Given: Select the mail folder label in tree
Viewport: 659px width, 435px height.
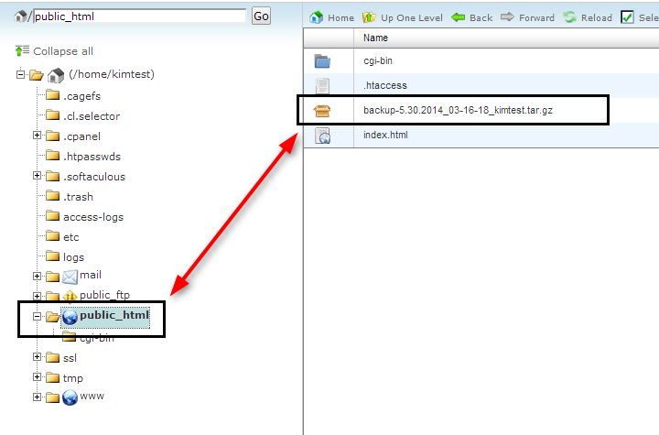Looking at the screenshot, I should click(91, 275).
